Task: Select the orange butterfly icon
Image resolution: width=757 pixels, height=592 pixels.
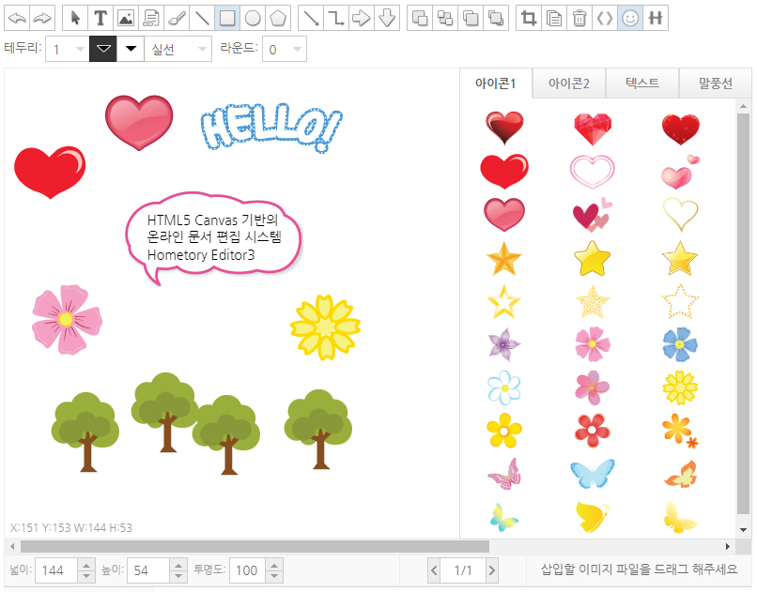Action: pos(680,474)
